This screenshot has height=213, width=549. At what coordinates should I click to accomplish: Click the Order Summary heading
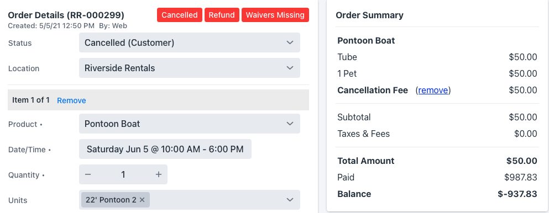[x=369, y=15]
